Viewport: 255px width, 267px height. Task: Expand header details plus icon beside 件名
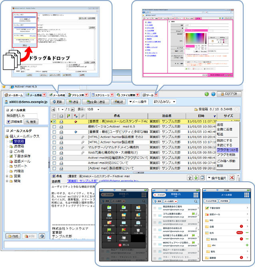click(x=54, y=176)
